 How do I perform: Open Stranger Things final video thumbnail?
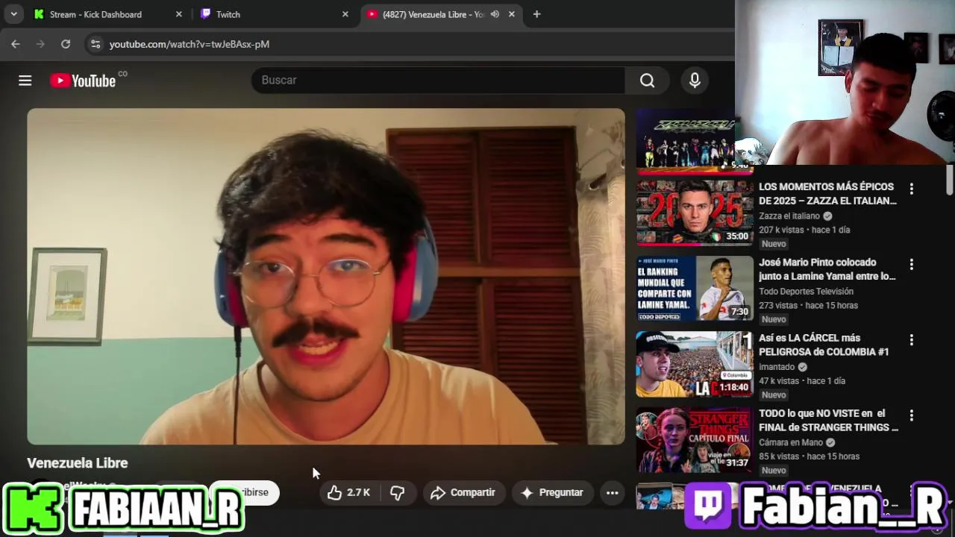coord(695,439)
